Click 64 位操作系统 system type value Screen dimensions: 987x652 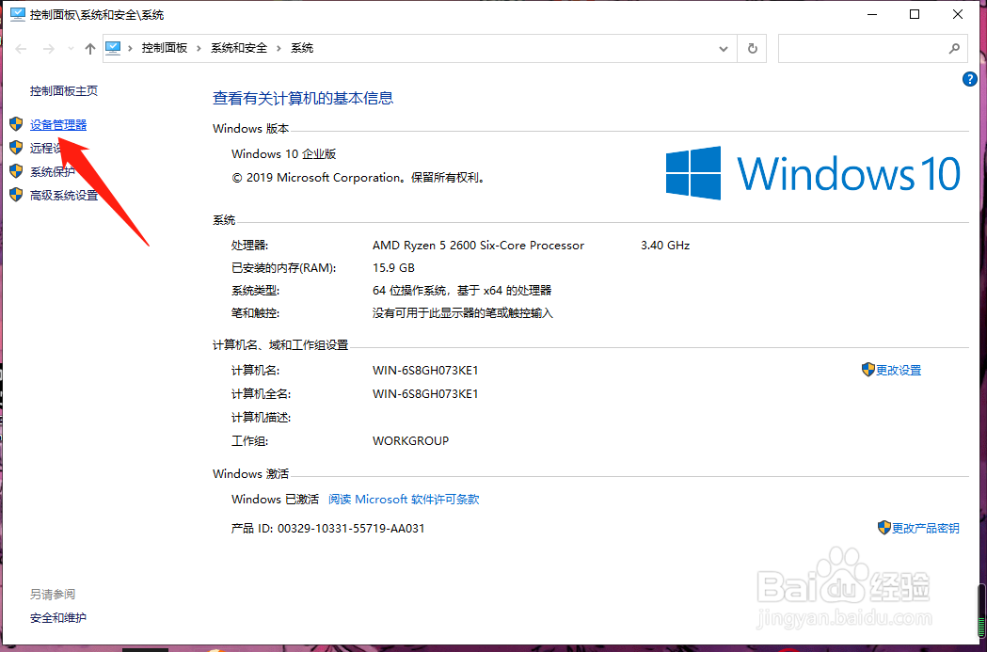point(462,290)
